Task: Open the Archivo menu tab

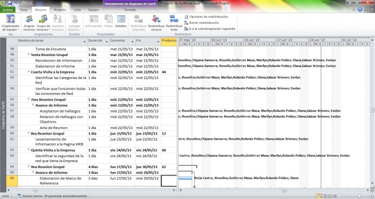Action: pos(8,9)
